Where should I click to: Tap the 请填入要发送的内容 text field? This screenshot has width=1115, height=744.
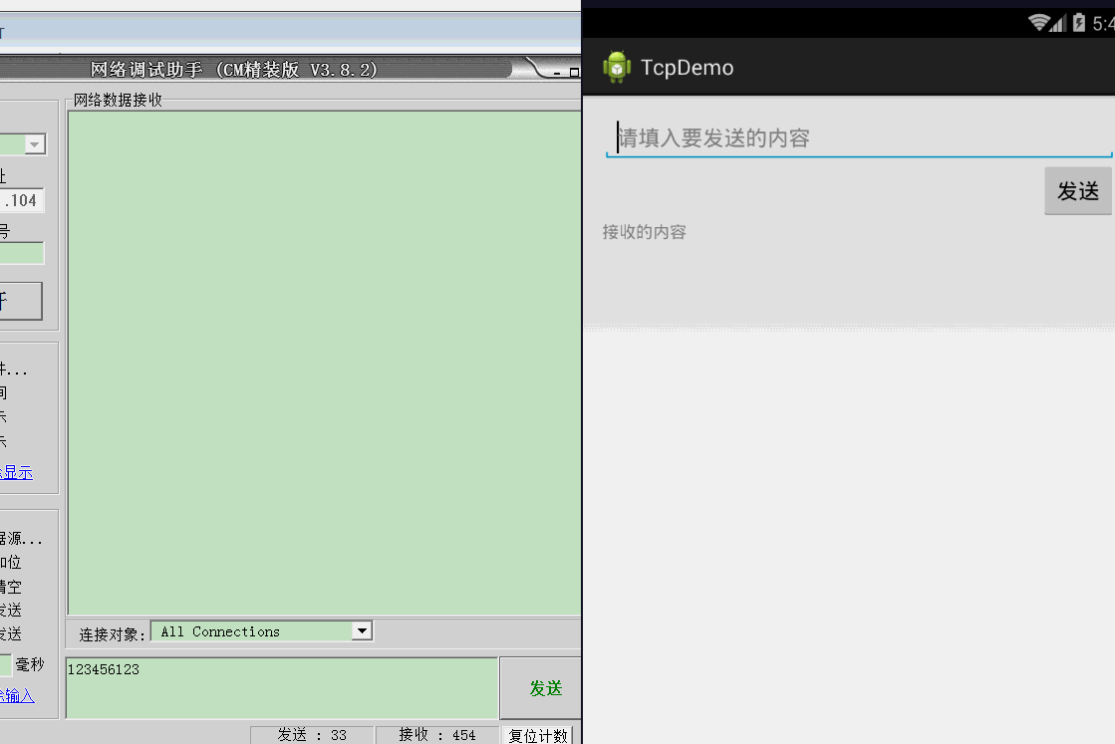click(857, 136)
